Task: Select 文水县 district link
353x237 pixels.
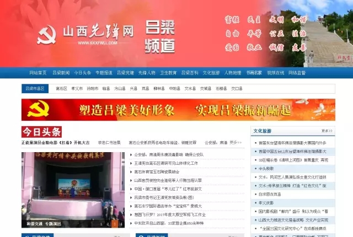Action: tap(190, 89)
